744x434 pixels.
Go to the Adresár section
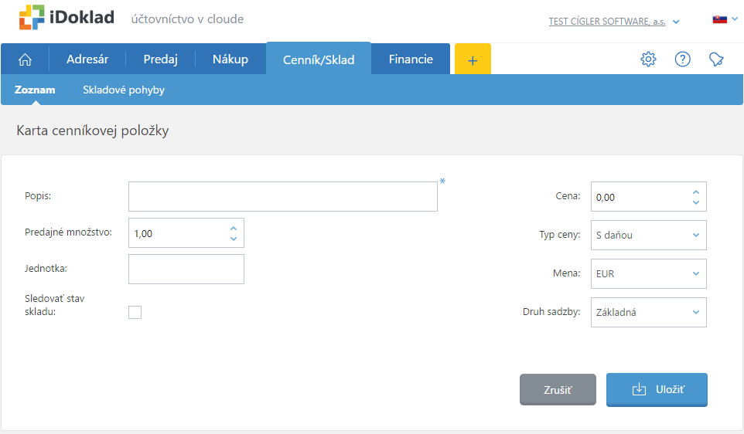pos(87,59)
